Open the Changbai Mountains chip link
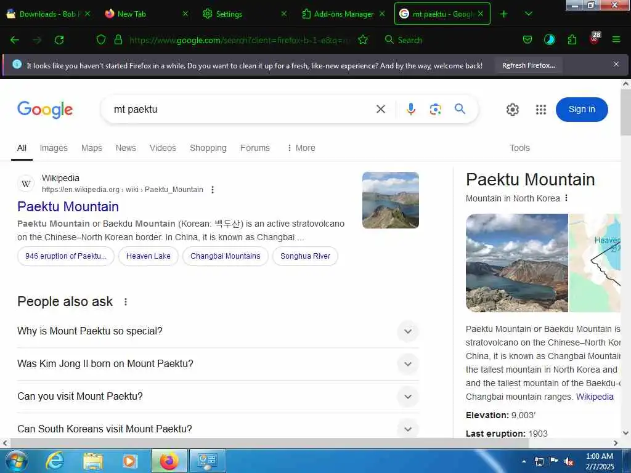This screenshot has width=631, height=473. (x=226, y=256)
